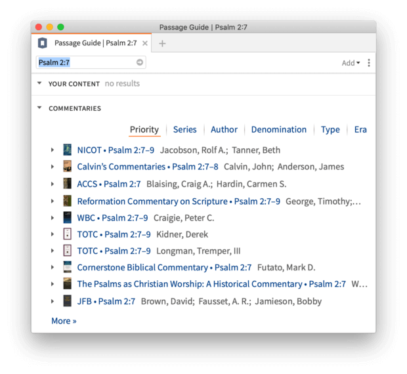
Task: Collapse the Commentaries section
Action: pyautogui.click(x=39, y=108)
